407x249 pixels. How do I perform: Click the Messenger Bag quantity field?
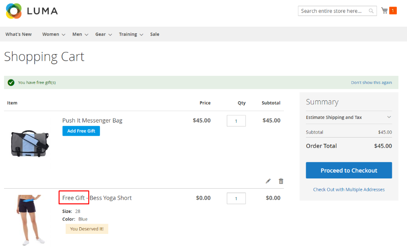click(x=236, y=121)
